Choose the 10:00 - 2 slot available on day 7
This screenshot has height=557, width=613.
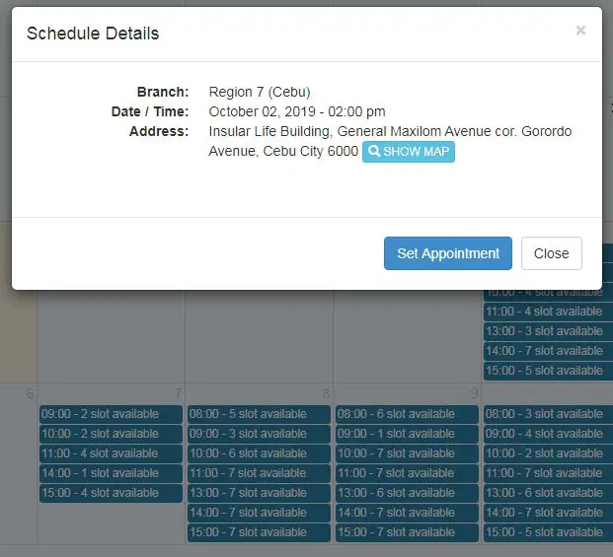[111, 434]
